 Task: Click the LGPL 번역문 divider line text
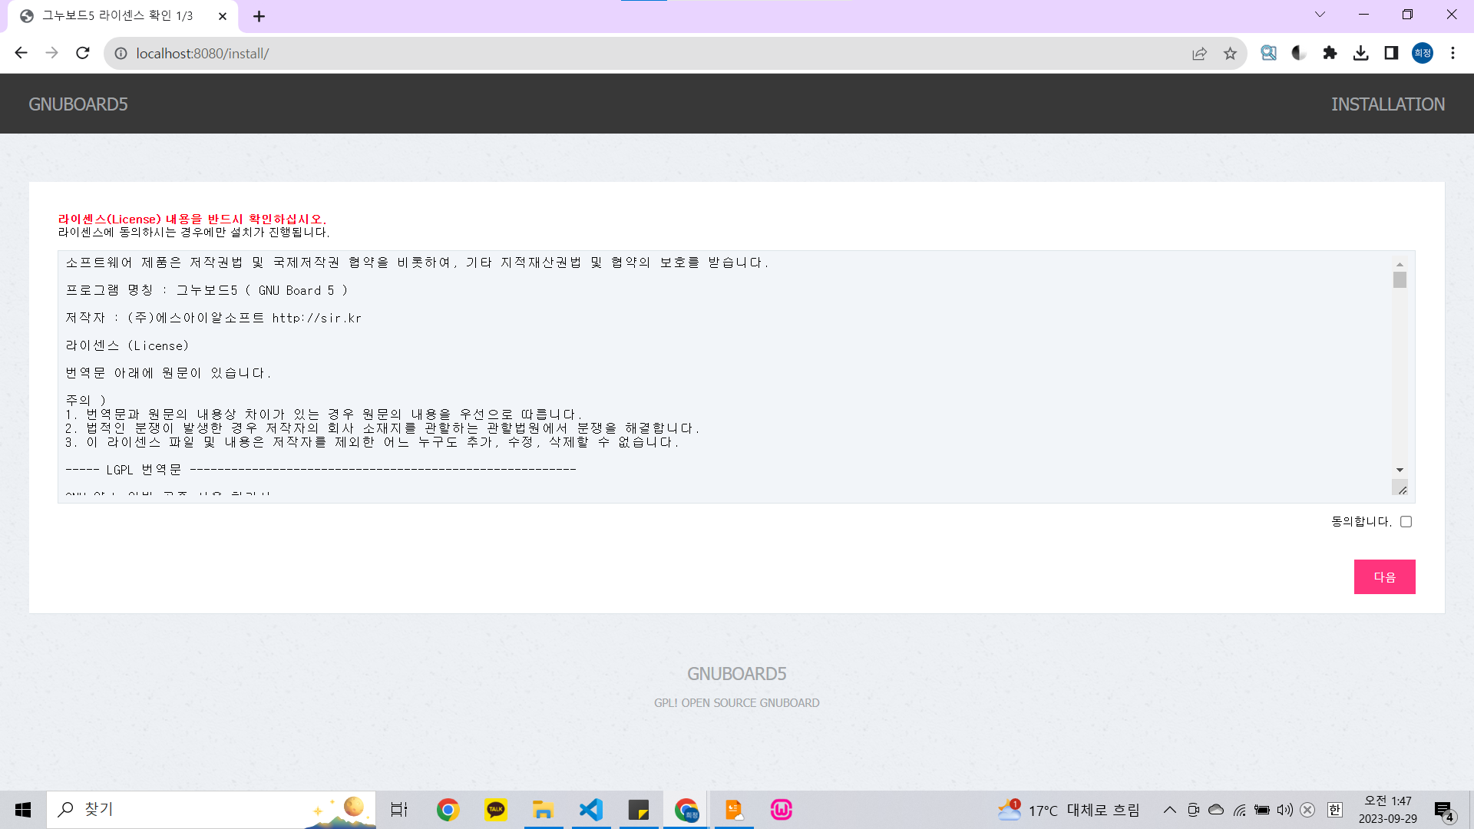click(x=321, y=470)
